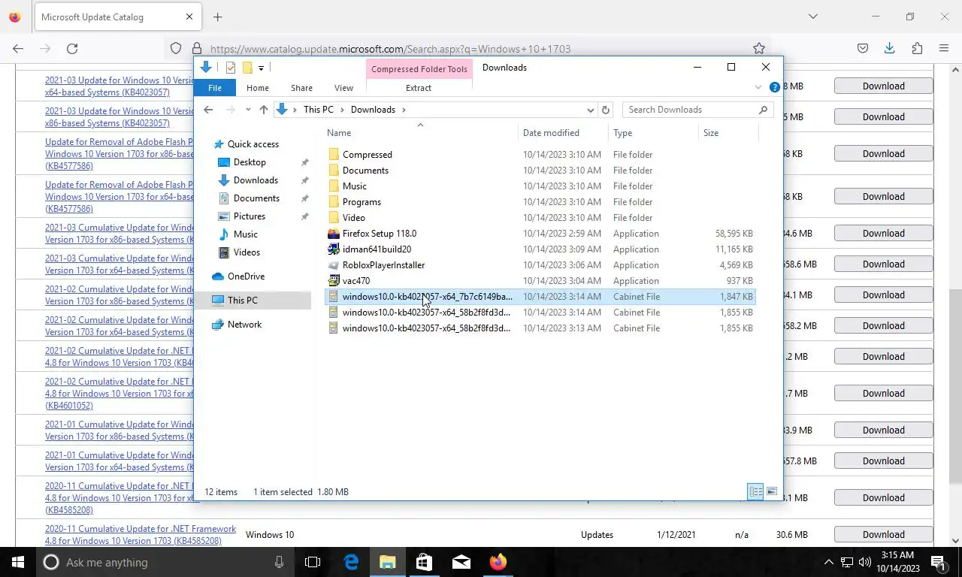This screenshot has width=962, height=577.
Task: Open Desktop in the navigation pane
Action: click(x=250, y=162)
